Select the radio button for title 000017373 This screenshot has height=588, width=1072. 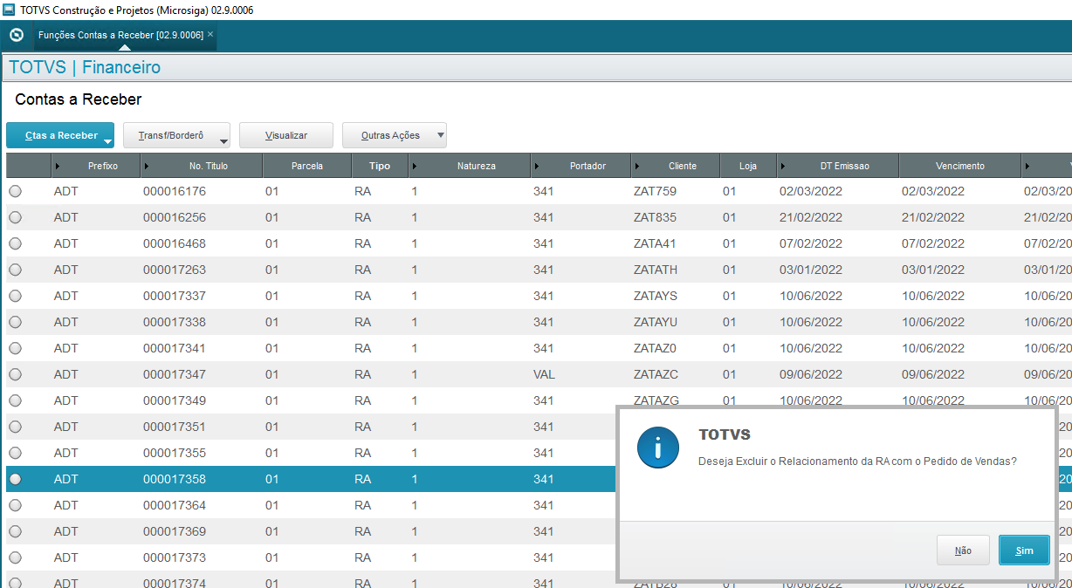pyautogui.click(x=16, y=557)
